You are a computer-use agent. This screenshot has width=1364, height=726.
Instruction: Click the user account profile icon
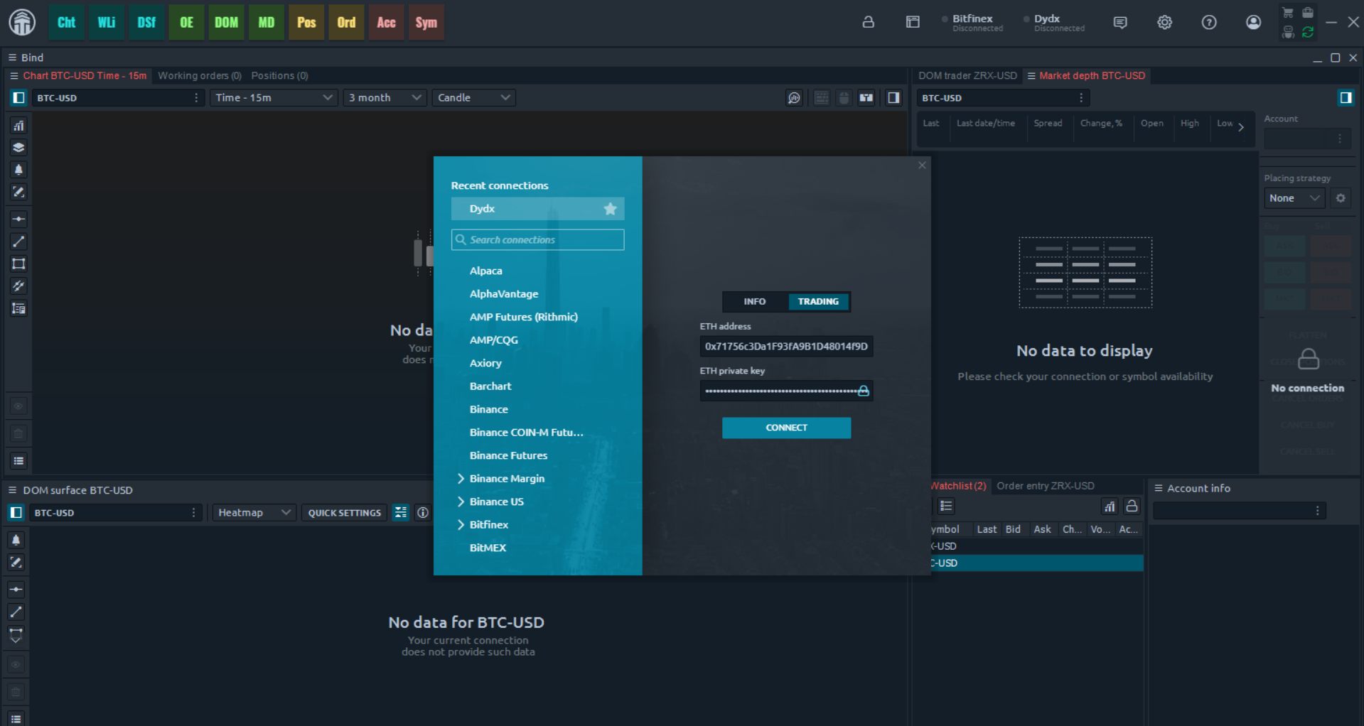pos(1253,22)
